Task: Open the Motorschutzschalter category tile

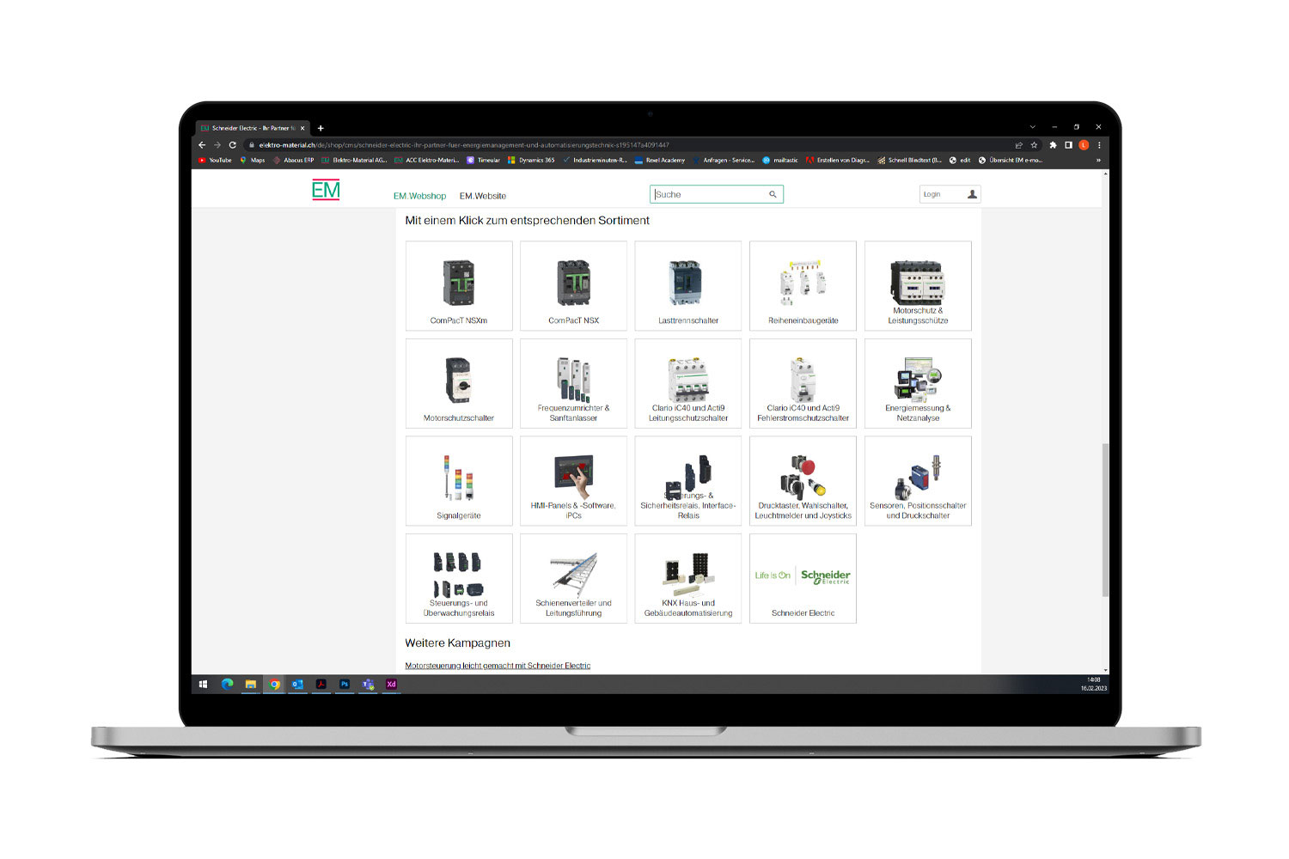Action: [459, 383]
